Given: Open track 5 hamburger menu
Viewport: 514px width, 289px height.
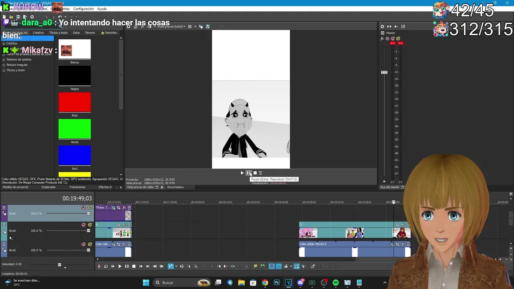Looking at the screenshot, I should point(4,244).
